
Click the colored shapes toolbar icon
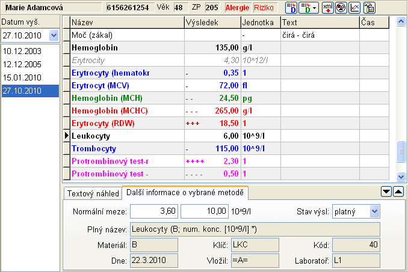coord(341,8)
